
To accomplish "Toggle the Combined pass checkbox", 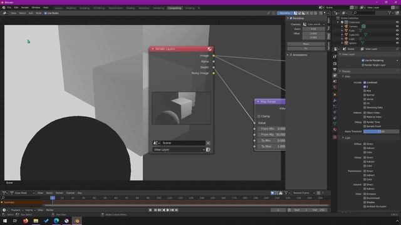I will click(365, 82).
